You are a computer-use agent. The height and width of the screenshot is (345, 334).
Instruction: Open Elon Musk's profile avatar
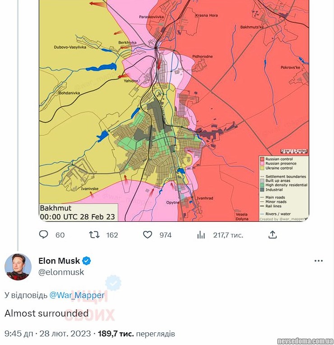[x=18, y=267]
